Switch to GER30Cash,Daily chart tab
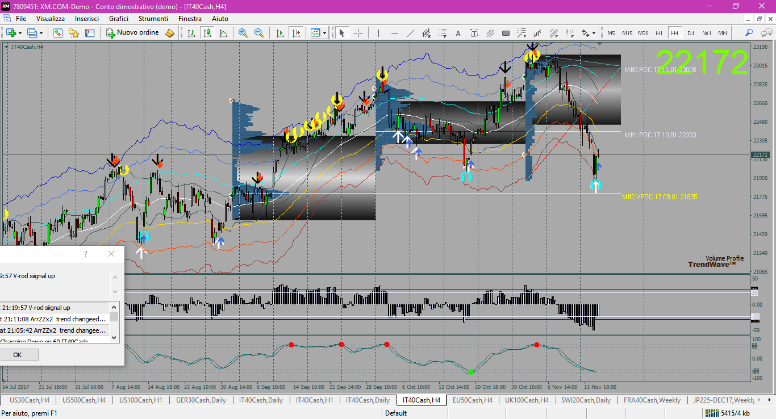This screenshot has width=776, height=419. [201, 400]
